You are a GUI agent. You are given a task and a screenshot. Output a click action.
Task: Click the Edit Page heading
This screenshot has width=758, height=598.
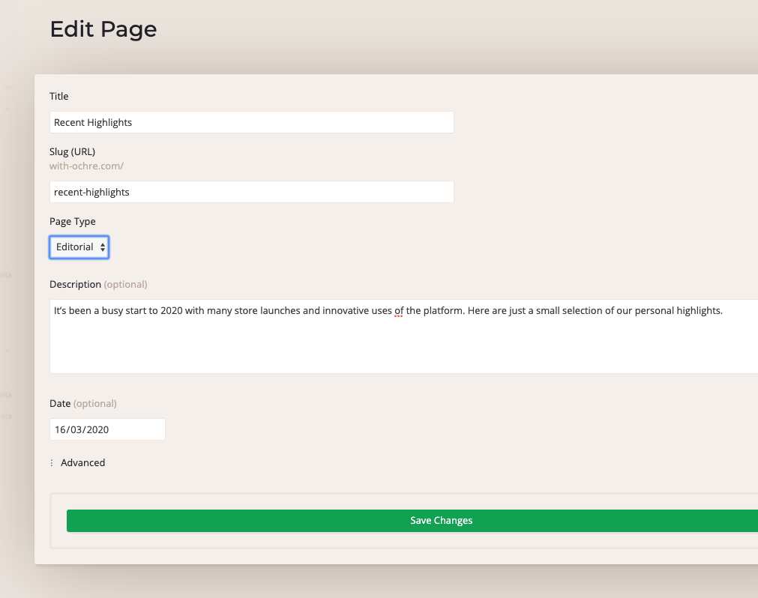[x=103, y=29]
